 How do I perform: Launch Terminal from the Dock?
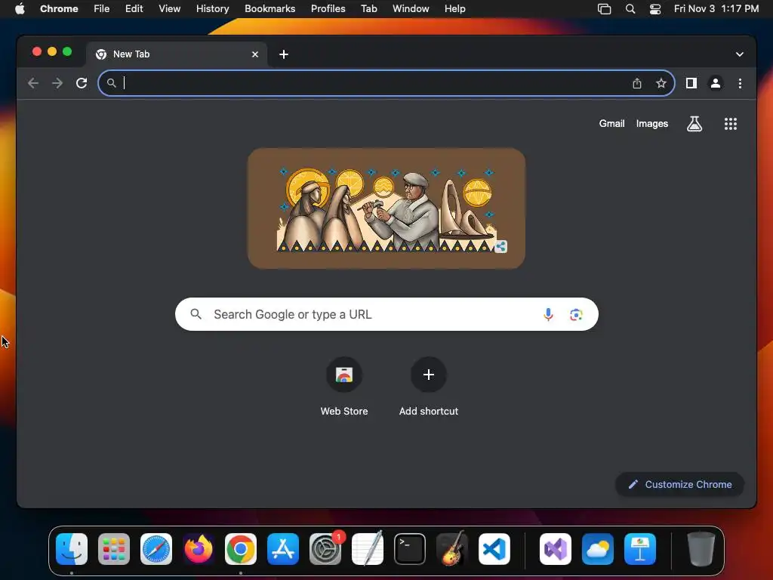point(410,549)
